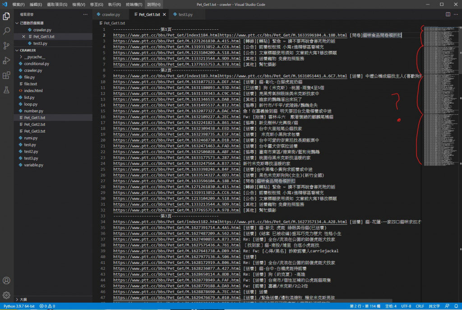Close Pet_Get1.txt in open editors list
Image resolution: width=462 pixels, height=310 pixels.
(x=23, y=37)
